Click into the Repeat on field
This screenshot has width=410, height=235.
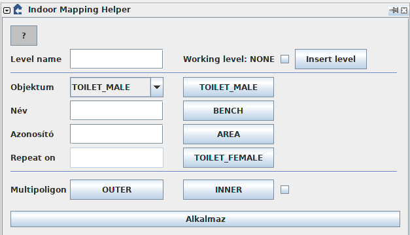[116, 157]
